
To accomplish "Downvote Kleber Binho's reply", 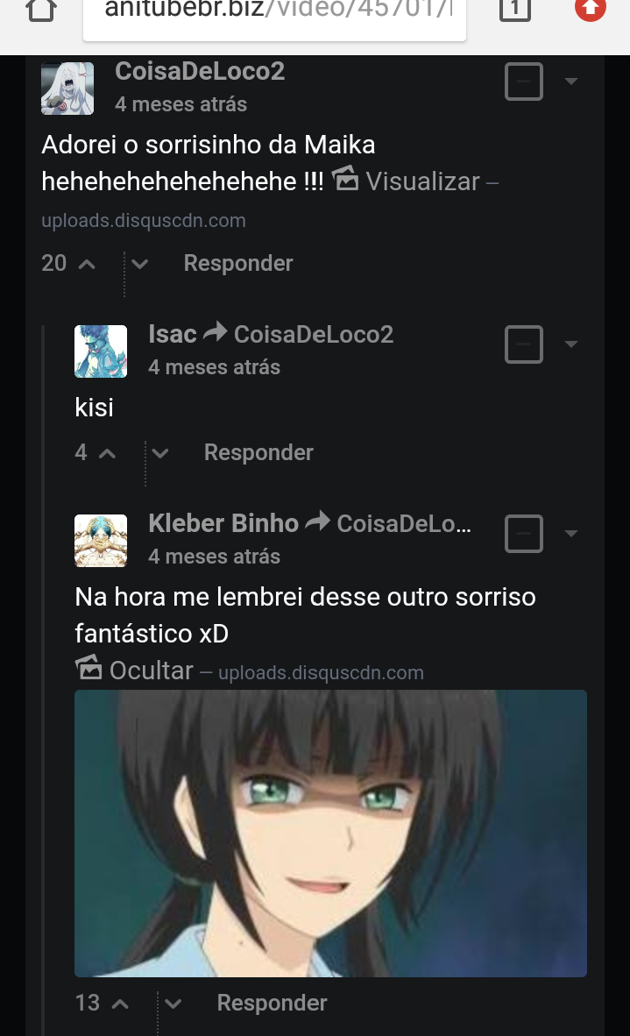I will (173, 1004).
